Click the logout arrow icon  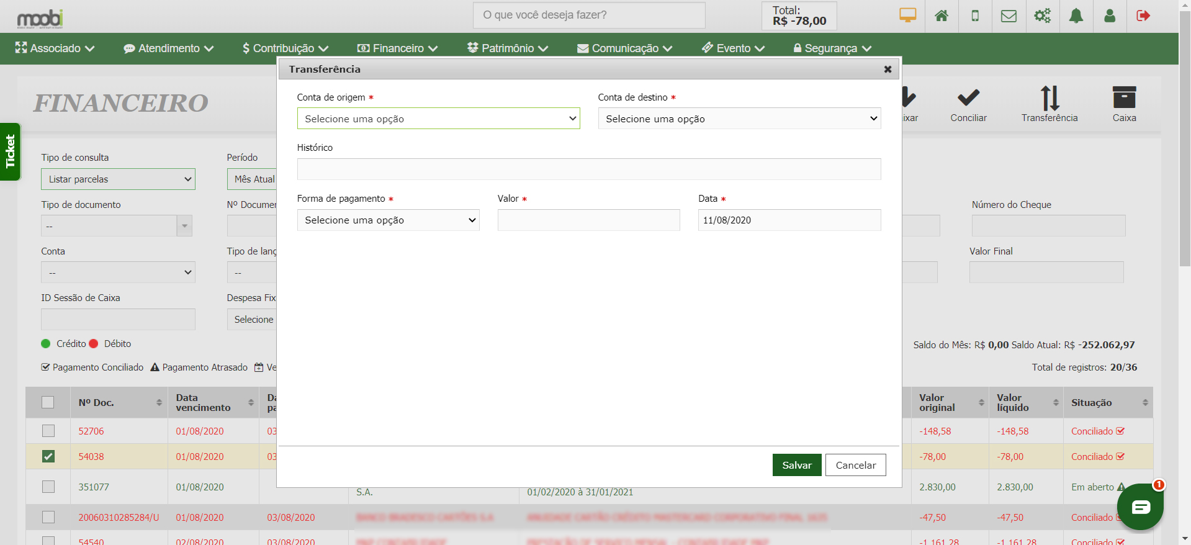(x=1143, y=16)
